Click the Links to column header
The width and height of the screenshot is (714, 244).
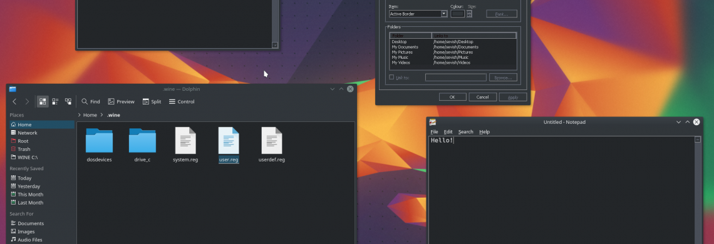tap(474, 36)
